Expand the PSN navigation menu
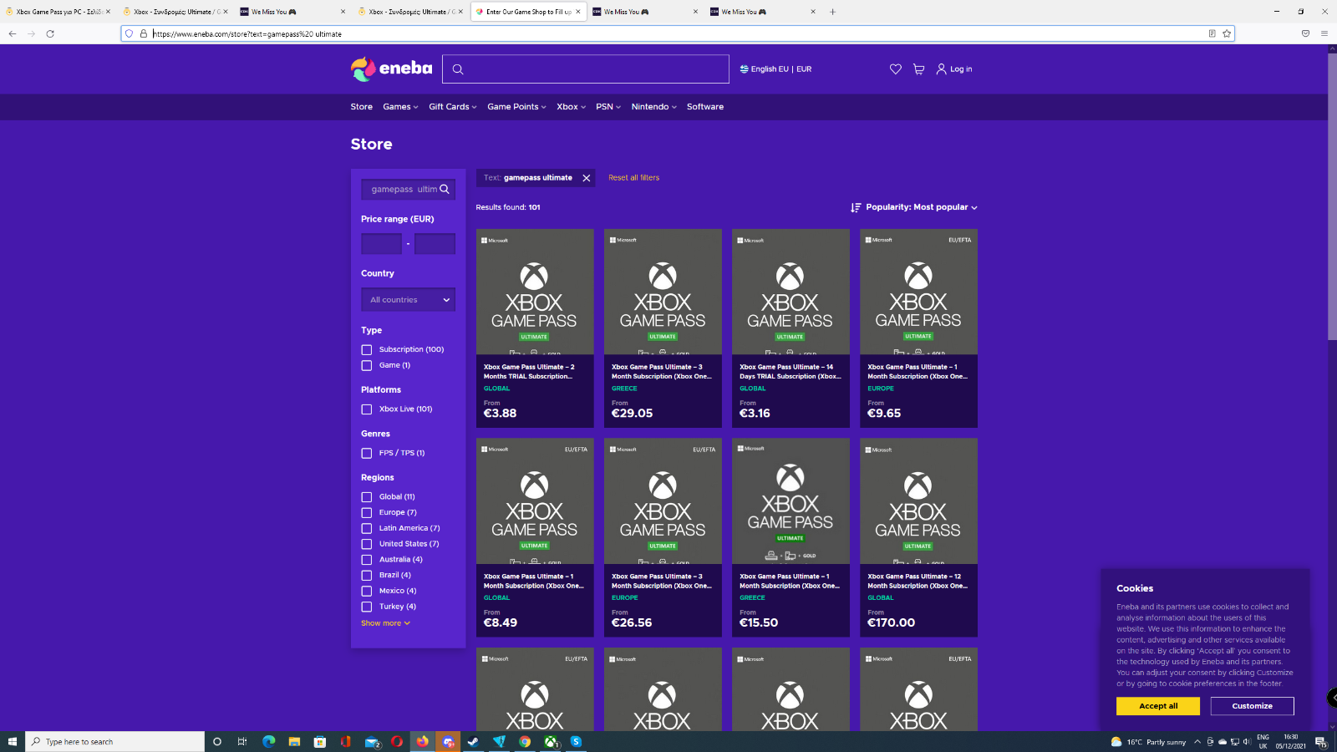Screen dimensions: 1337x752 (608, 107)
